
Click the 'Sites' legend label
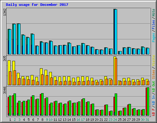click(153, 74)
